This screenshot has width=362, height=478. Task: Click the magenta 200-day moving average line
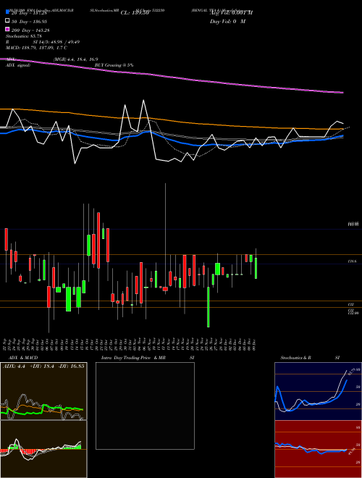point(171,75)
